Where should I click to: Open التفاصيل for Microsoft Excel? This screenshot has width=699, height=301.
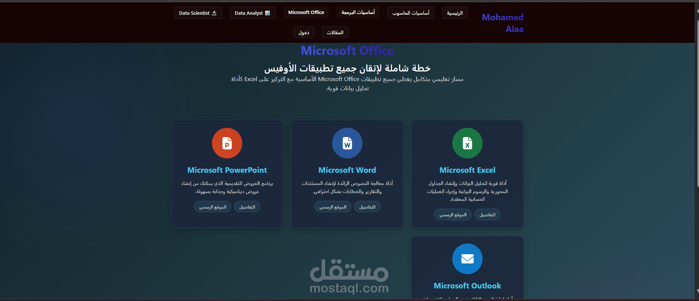click(x=487, y=214)
